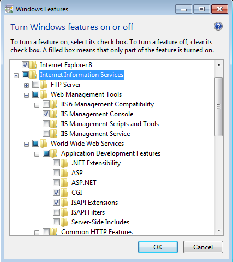Check the ASP checkbox
The height and width of the screenshot is (262, 233).
click(x=56, y=172)
